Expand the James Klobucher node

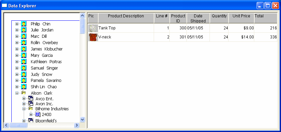click(17, 49)
